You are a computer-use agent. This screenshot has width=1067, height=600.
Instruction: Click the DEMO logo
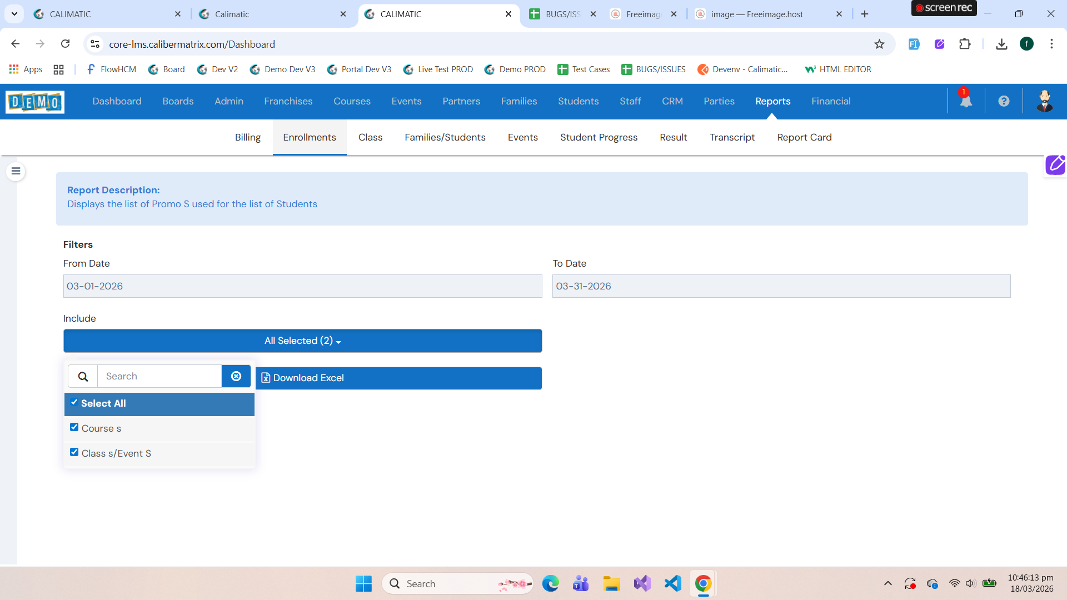pyautogui.click(x=35, y=102)
